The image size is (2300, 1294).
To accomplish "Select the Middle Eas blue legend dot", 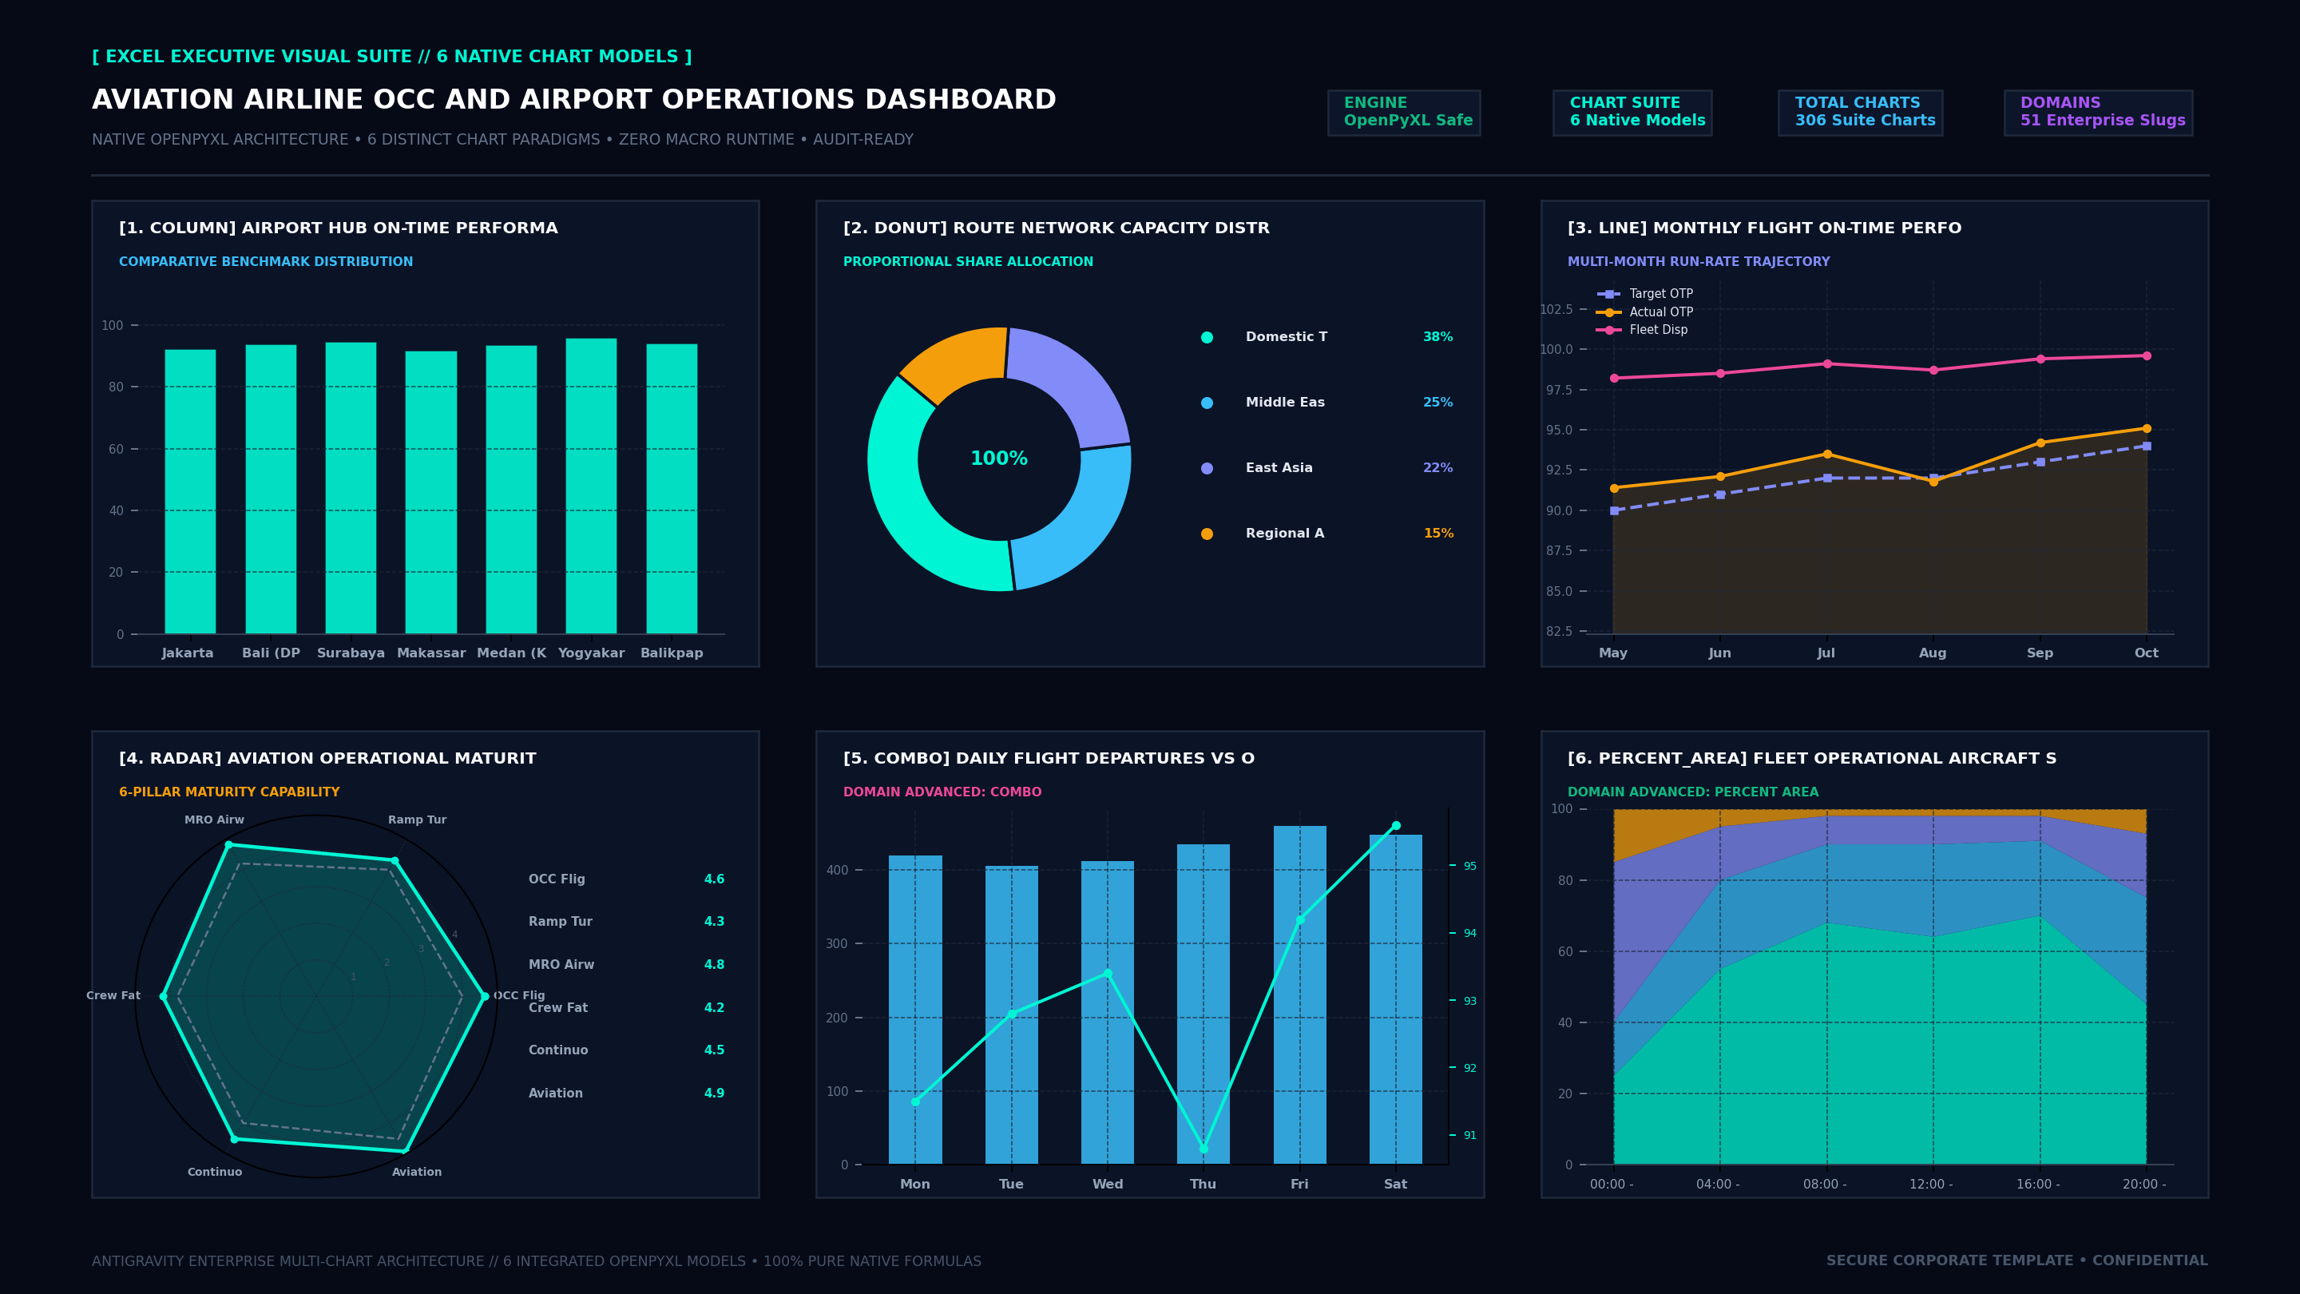I will [1207, 403].
